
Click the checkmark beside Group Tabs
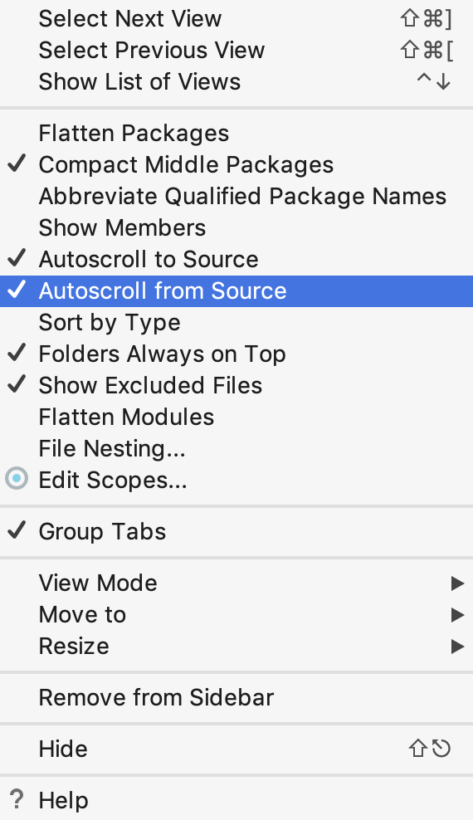tap(17, 531)
